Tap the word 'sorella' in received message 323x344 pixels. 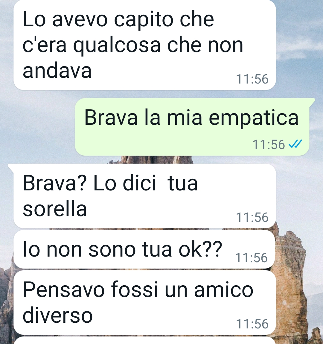pos(55,209)
